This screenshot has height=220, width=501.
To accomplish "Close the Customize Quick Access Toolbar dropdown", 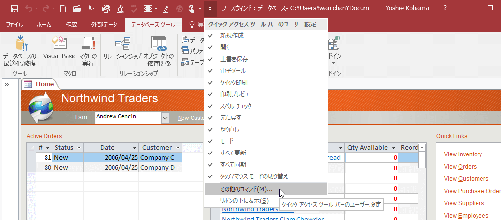I will point(210,9).
